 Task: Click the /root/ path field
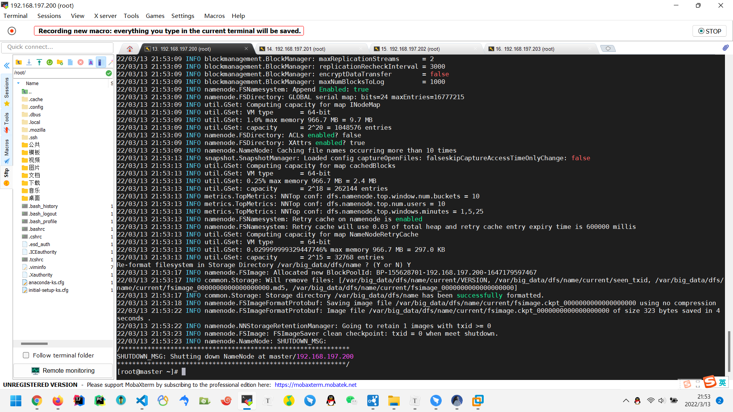tap(59, 73)
